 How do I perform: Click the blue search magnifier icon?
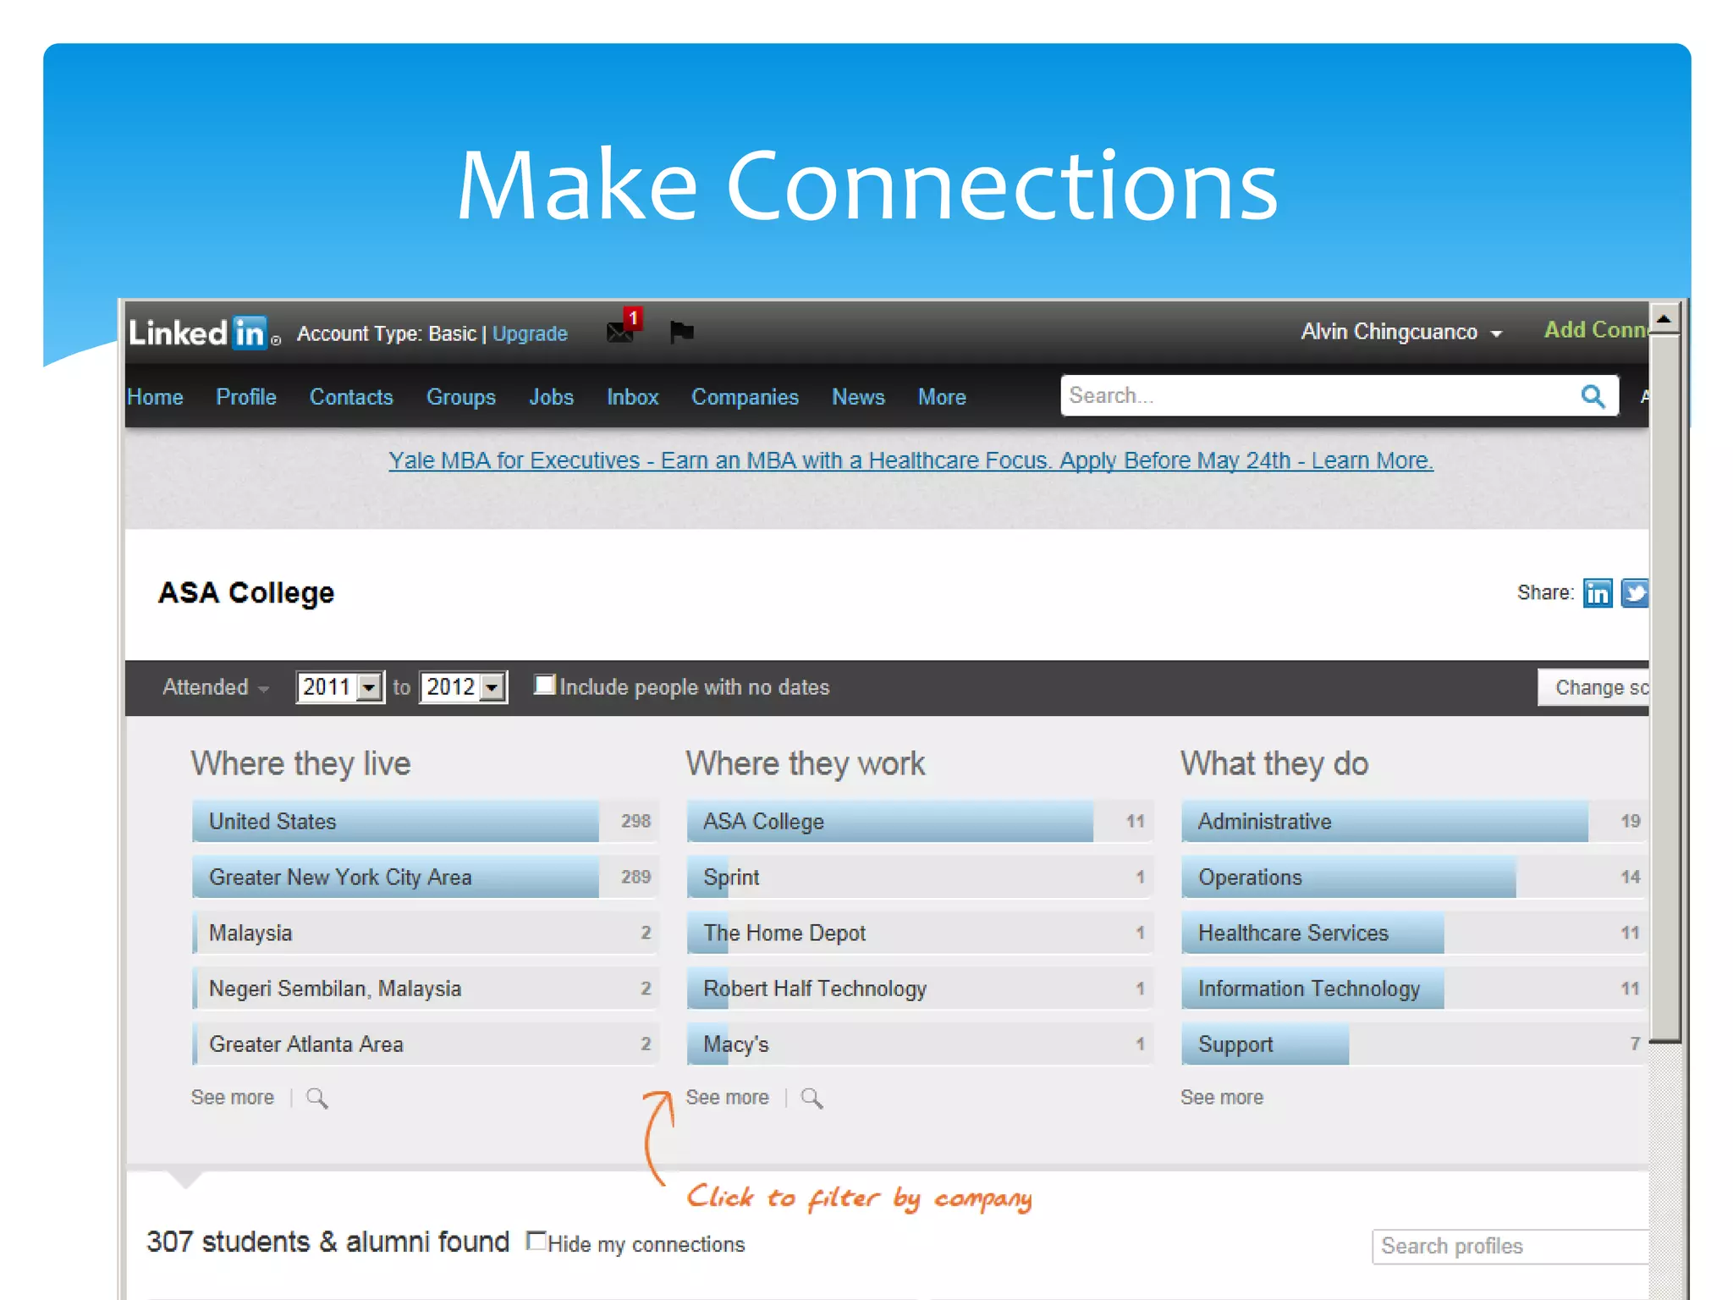click(x=1592, y=396)
